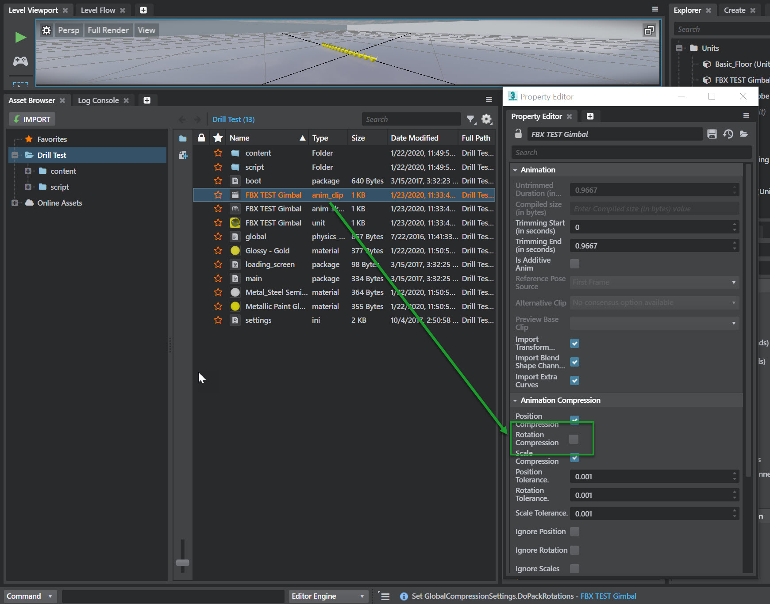The image size is (770, 604).
Task: Revert changes using history icon
Action: [728, 134]
